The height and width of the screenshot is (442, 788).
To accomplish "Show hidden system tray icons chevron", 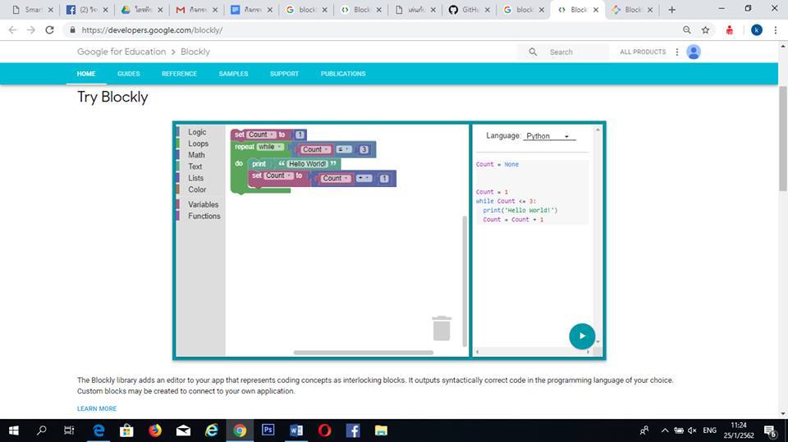I will point(664,431).
